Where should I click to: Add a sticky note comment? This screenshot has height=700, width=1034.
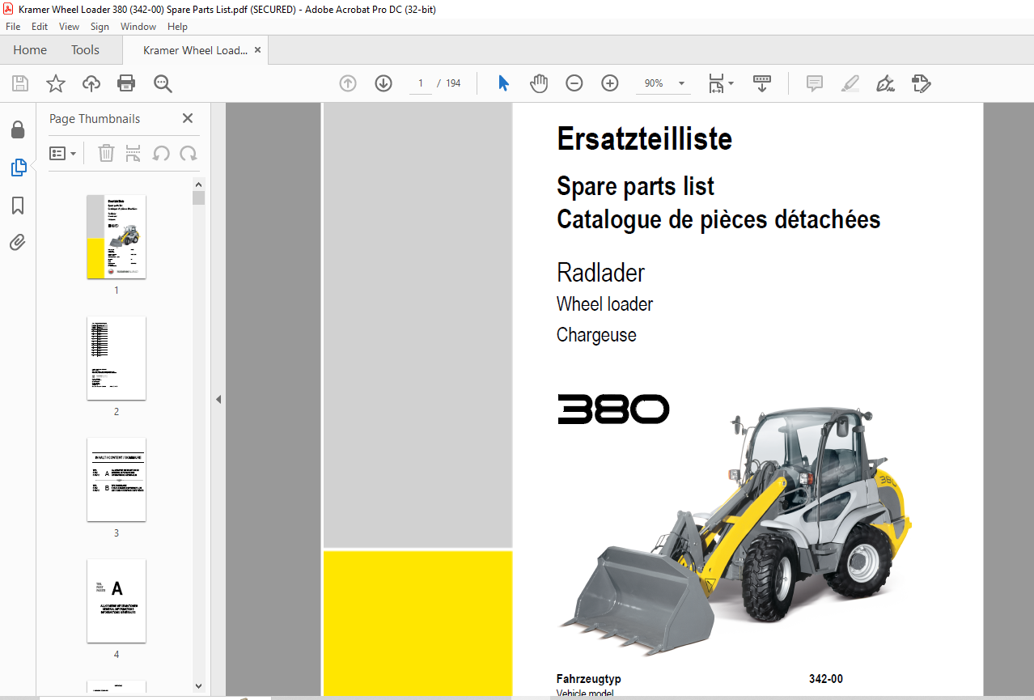[x=815, y=83]
